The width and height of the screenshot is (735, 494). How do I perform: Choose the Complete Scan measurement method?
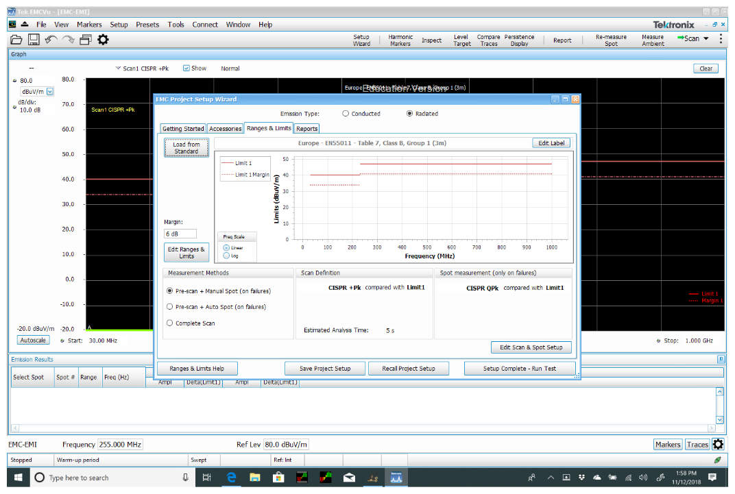click(170, 323)
